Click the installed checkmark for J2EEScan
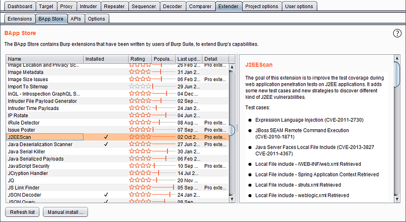The image size is (406, 222). (106, 137)
